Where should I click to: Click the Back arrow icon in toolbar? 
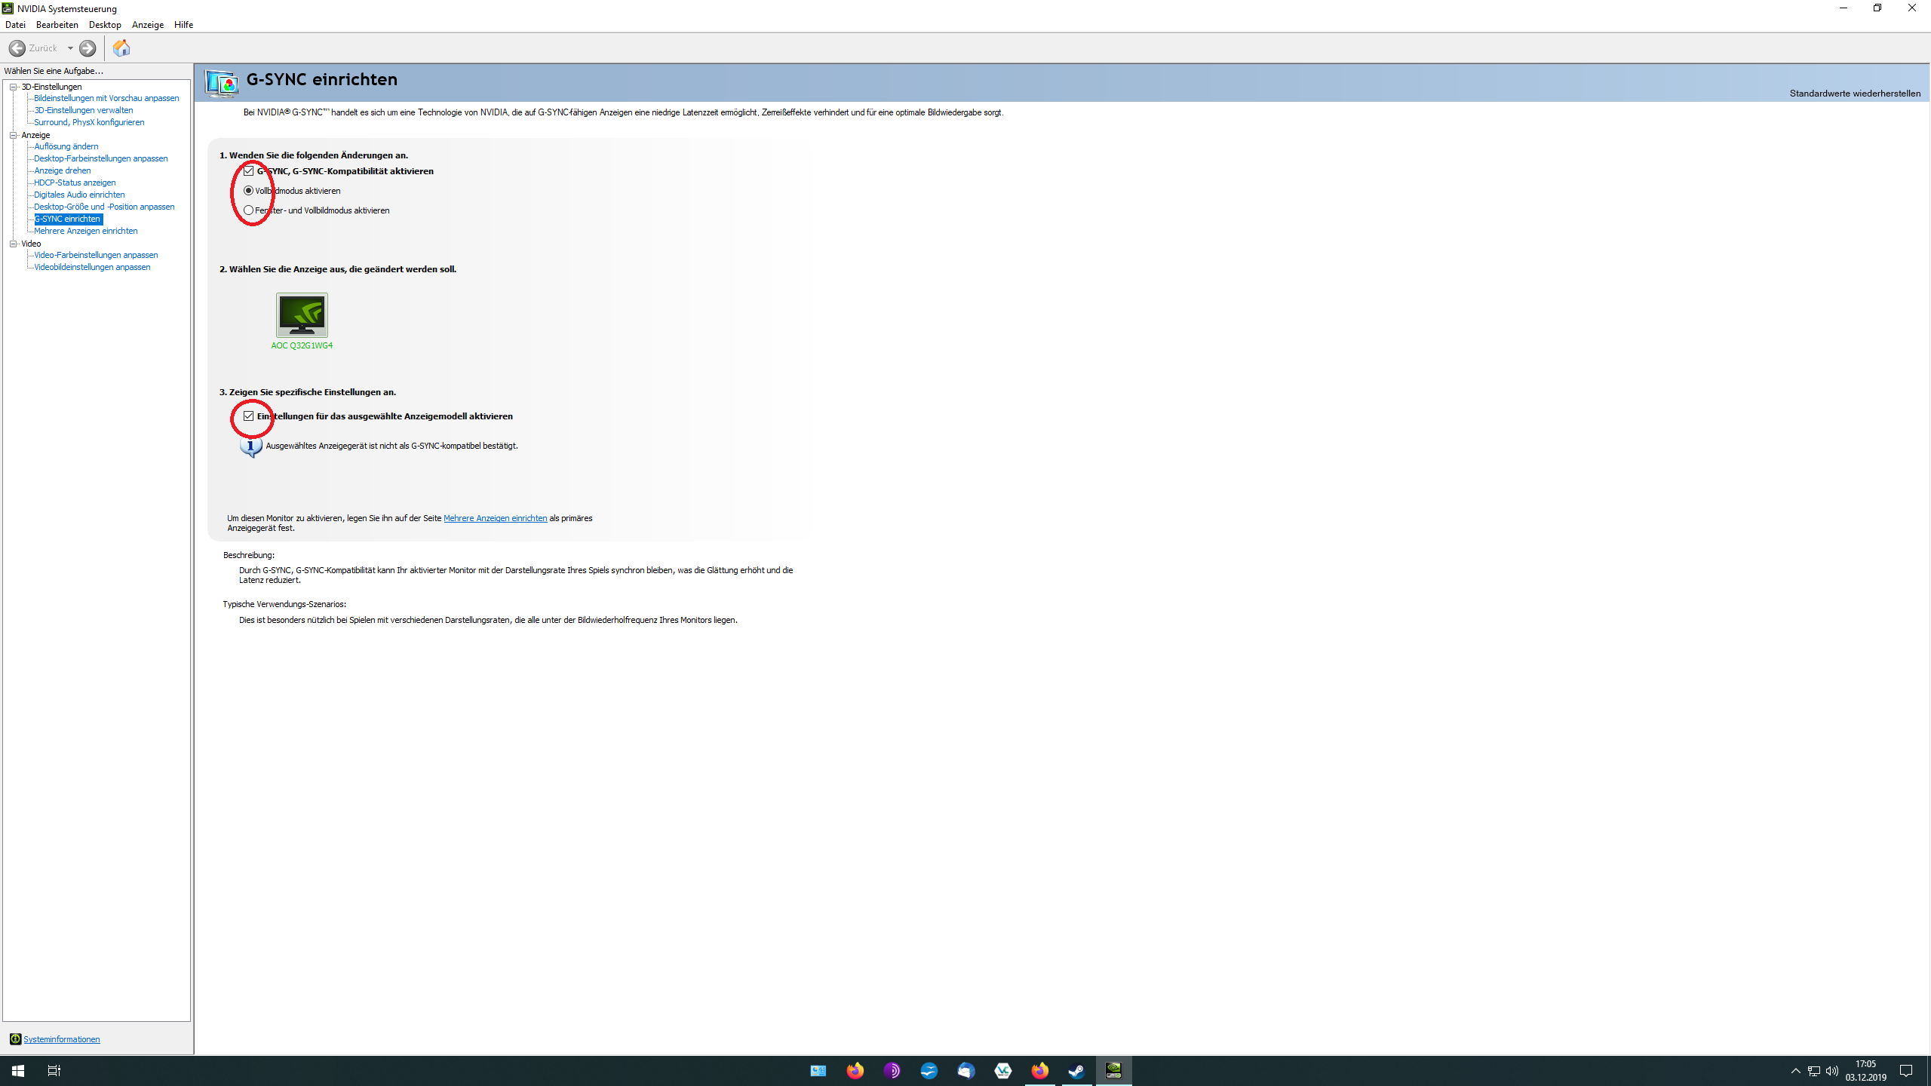point(17,48)
